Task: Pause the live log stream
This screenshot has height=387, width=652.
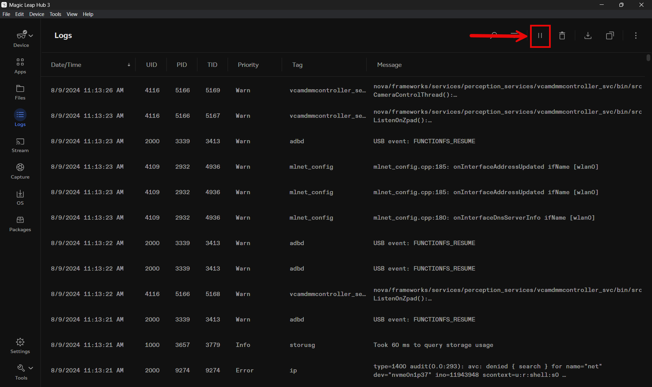Action: coord(540,35)
